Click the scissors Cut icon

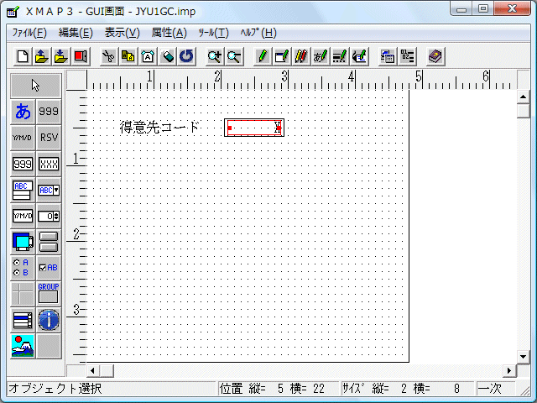[x=109, y=56]
